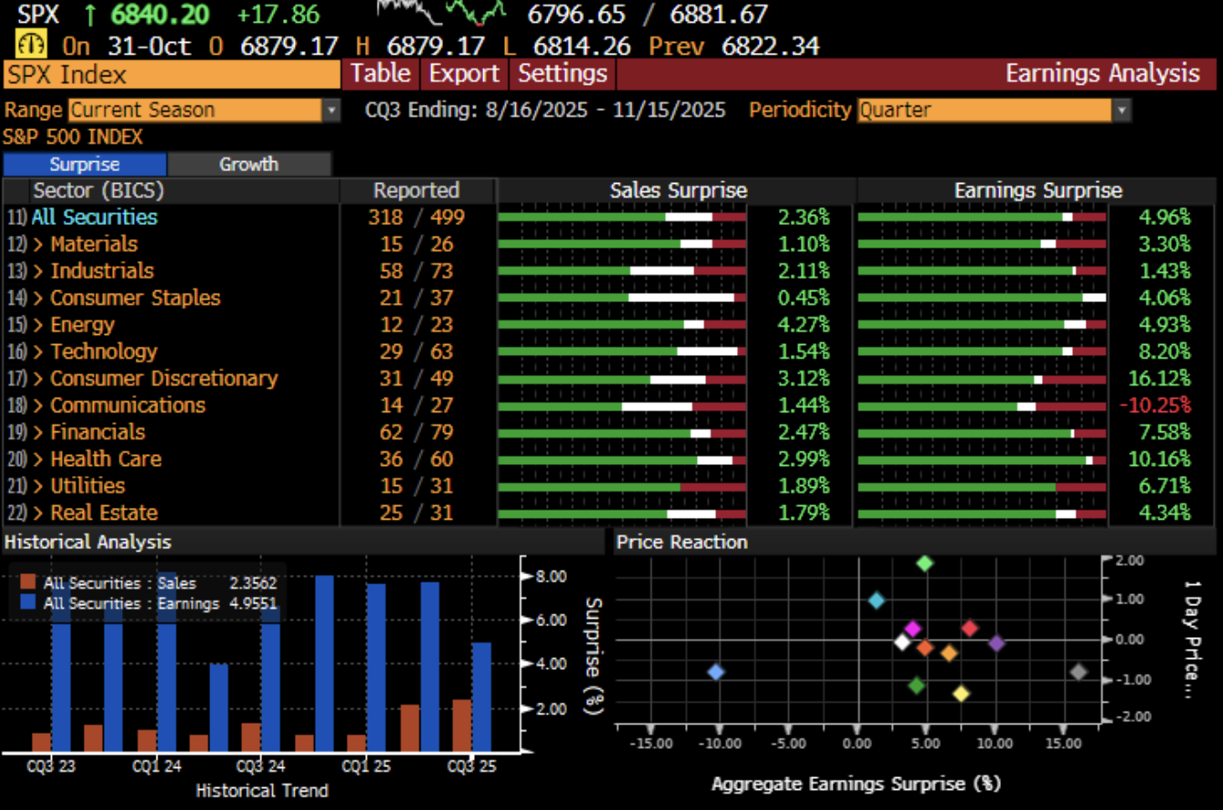Click the Reported column header

[x=417, y=190]
